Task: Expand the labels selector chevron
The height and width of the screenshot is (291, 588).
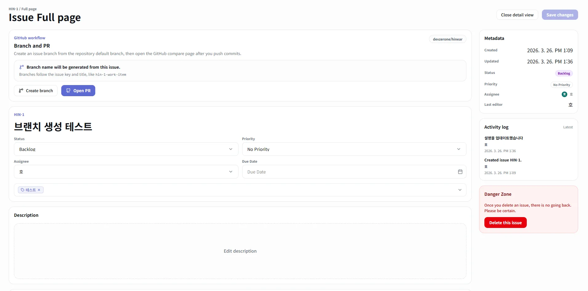Action: pyautogui.click(x=460, y=190)
